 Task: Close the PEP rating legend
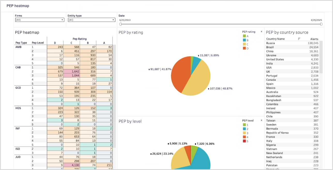click(x=261, y=32)
